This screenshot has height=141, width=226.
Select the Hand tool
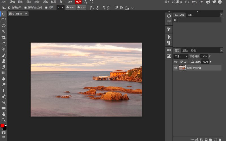[3, 114]
